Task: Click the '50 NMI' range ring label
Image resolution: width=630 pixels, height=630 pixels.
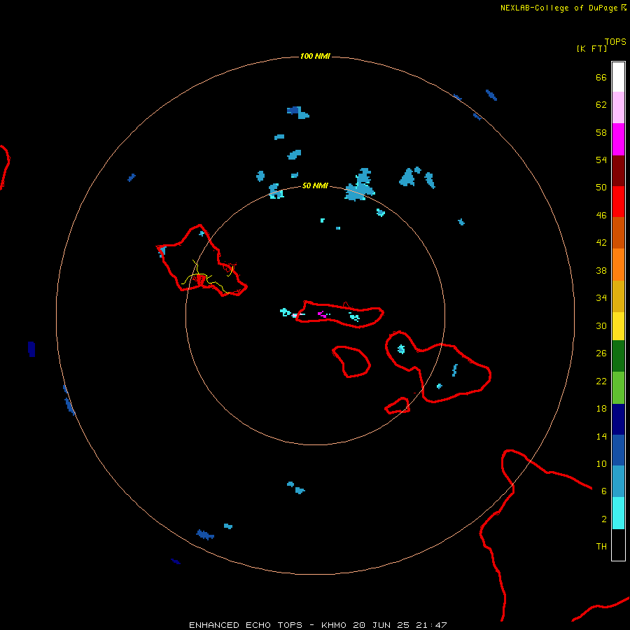Action: point(315,185)
